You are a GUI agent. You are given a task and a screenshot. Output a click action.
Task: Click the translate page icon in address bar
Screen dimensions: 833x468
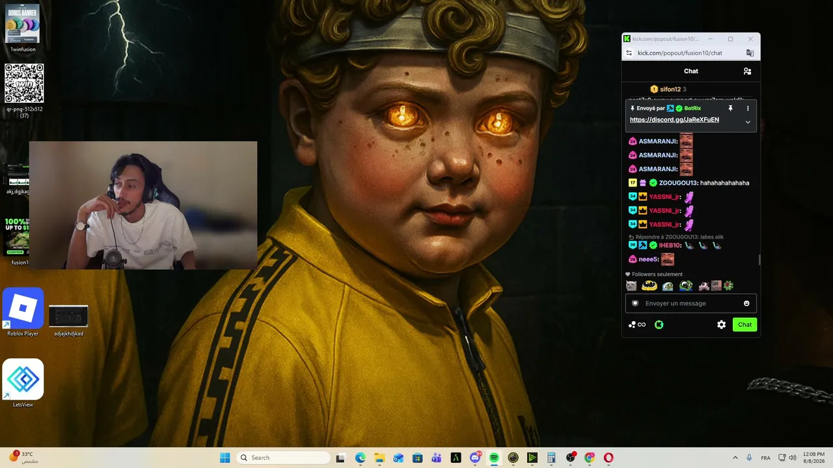[x=750, y=53]
